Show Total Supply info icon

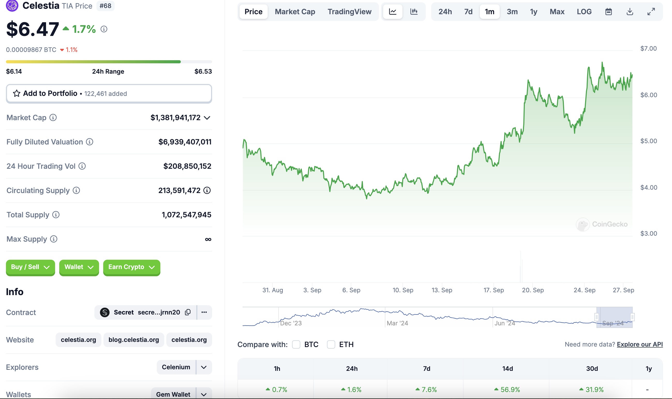56,214
